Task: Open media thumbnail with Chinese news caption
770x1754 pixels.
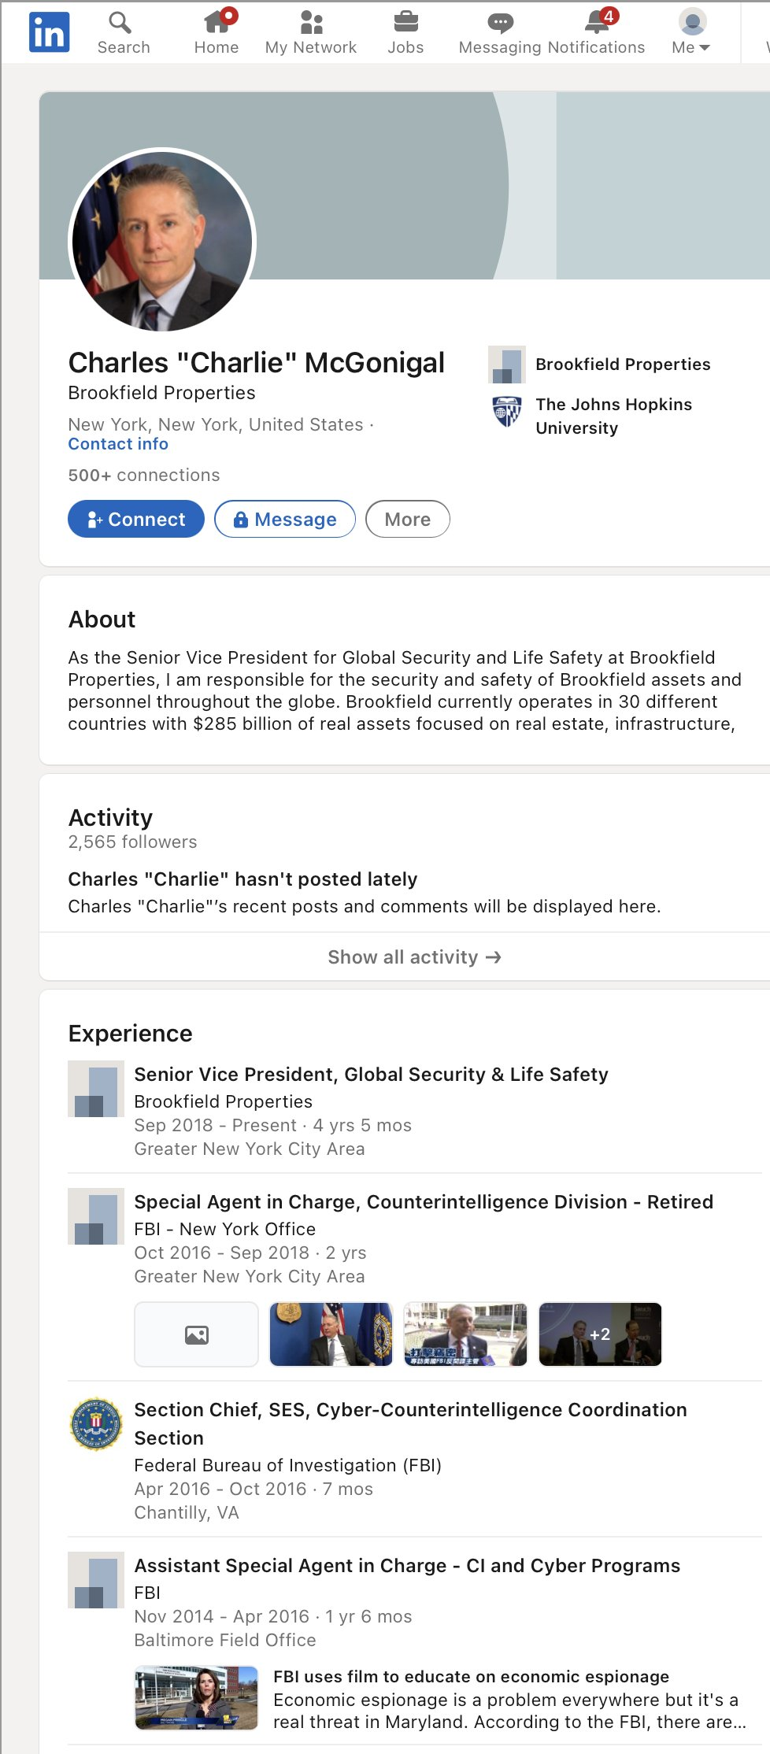Action: (x=466, y=1334)
